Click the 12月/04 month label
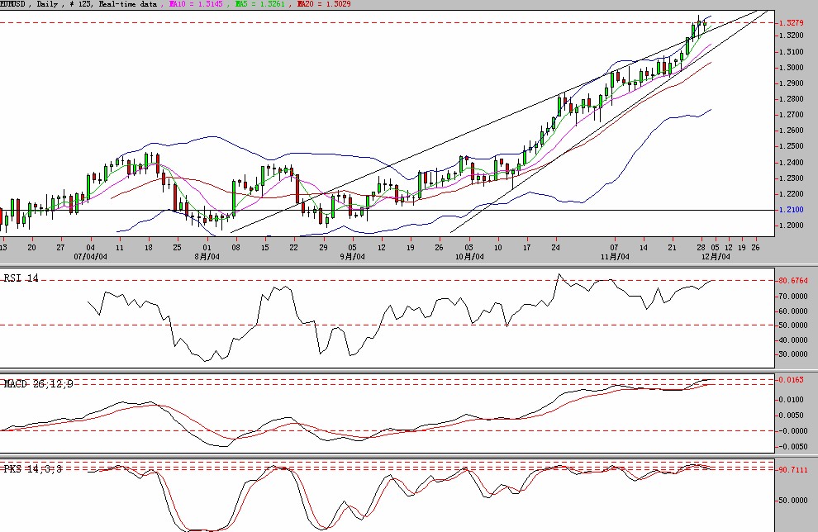 pyautogui.click(x=716, y=257)
